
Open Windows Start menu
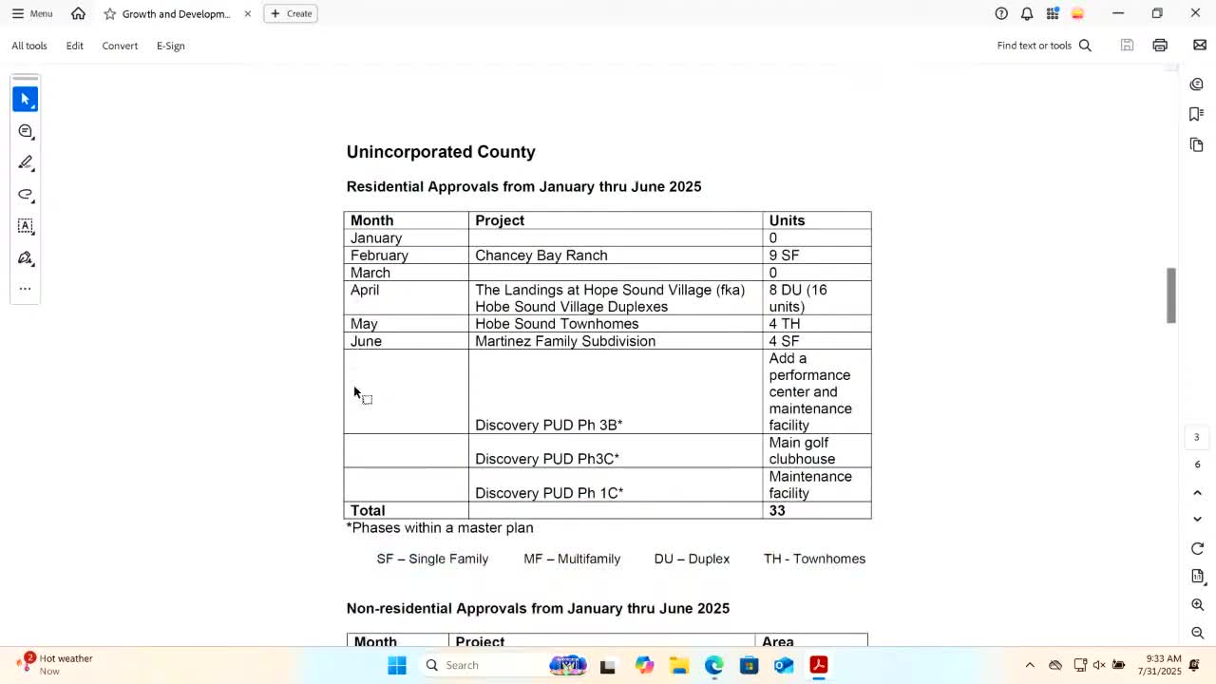click(x=397, y=665)
